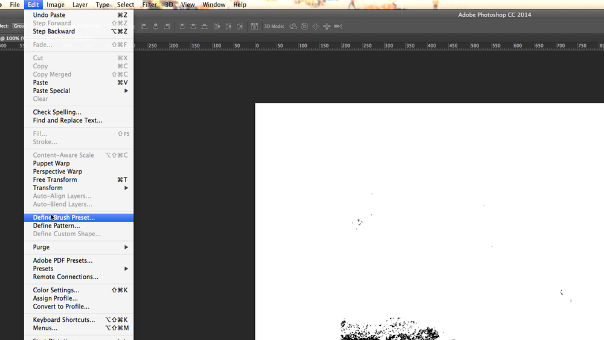Close the open Edit menu
Screen dimensions: 604x340
tap(33, 5)
